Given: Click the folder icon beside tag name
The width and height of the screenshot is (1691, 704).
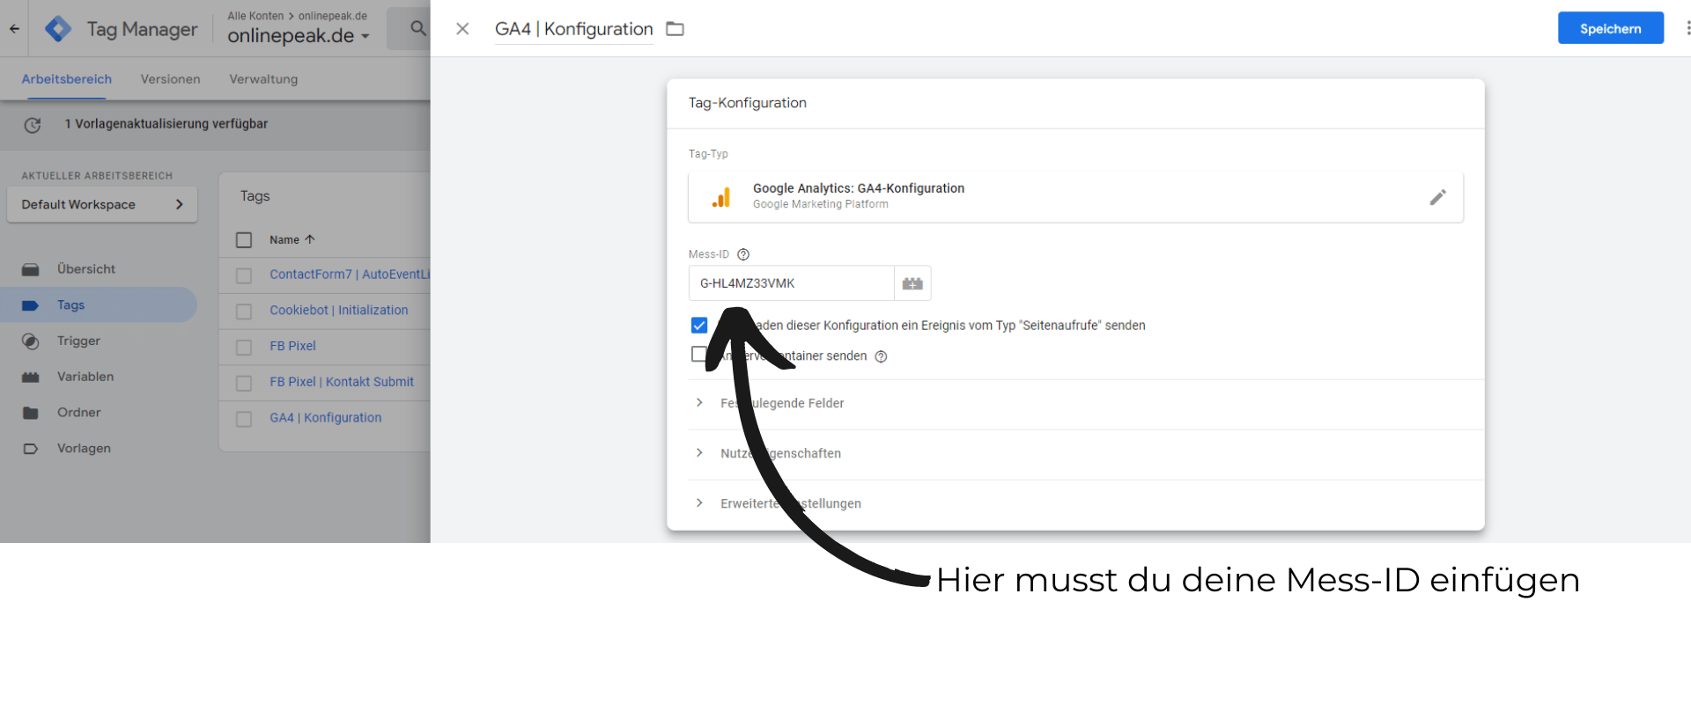Looking at the screenshot, I should (675, 29).
